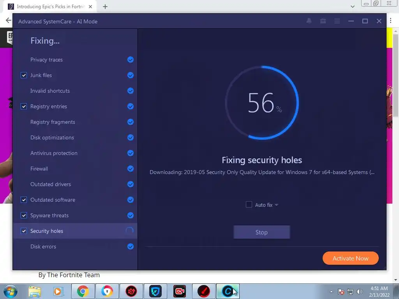The height and width of the screenshot is (299, 399).
Task: Click blue check status next to Disk optimizations
Action: pyautogui.click(x=130, y=137)
